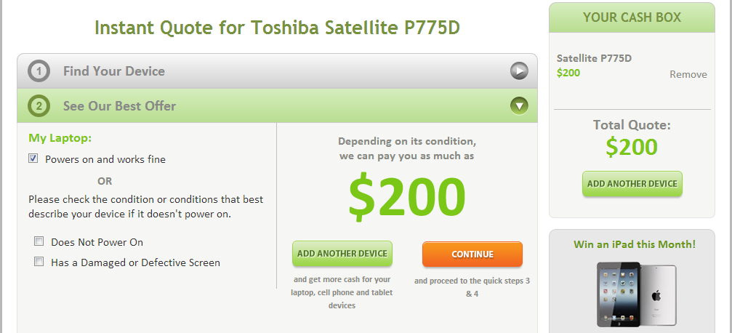Expand Find Your Device with right arrow
732x333 pixels.
[519, 71]
